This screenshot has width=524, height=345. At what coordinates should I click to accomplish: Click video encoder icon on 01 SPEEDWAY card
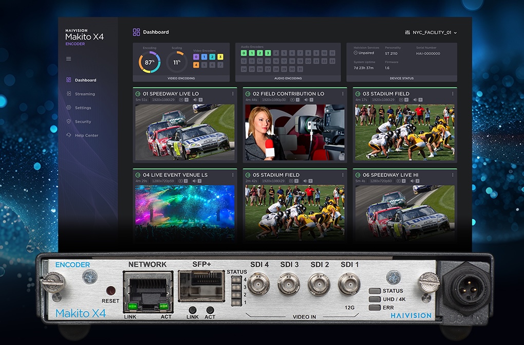click(181, 100)
